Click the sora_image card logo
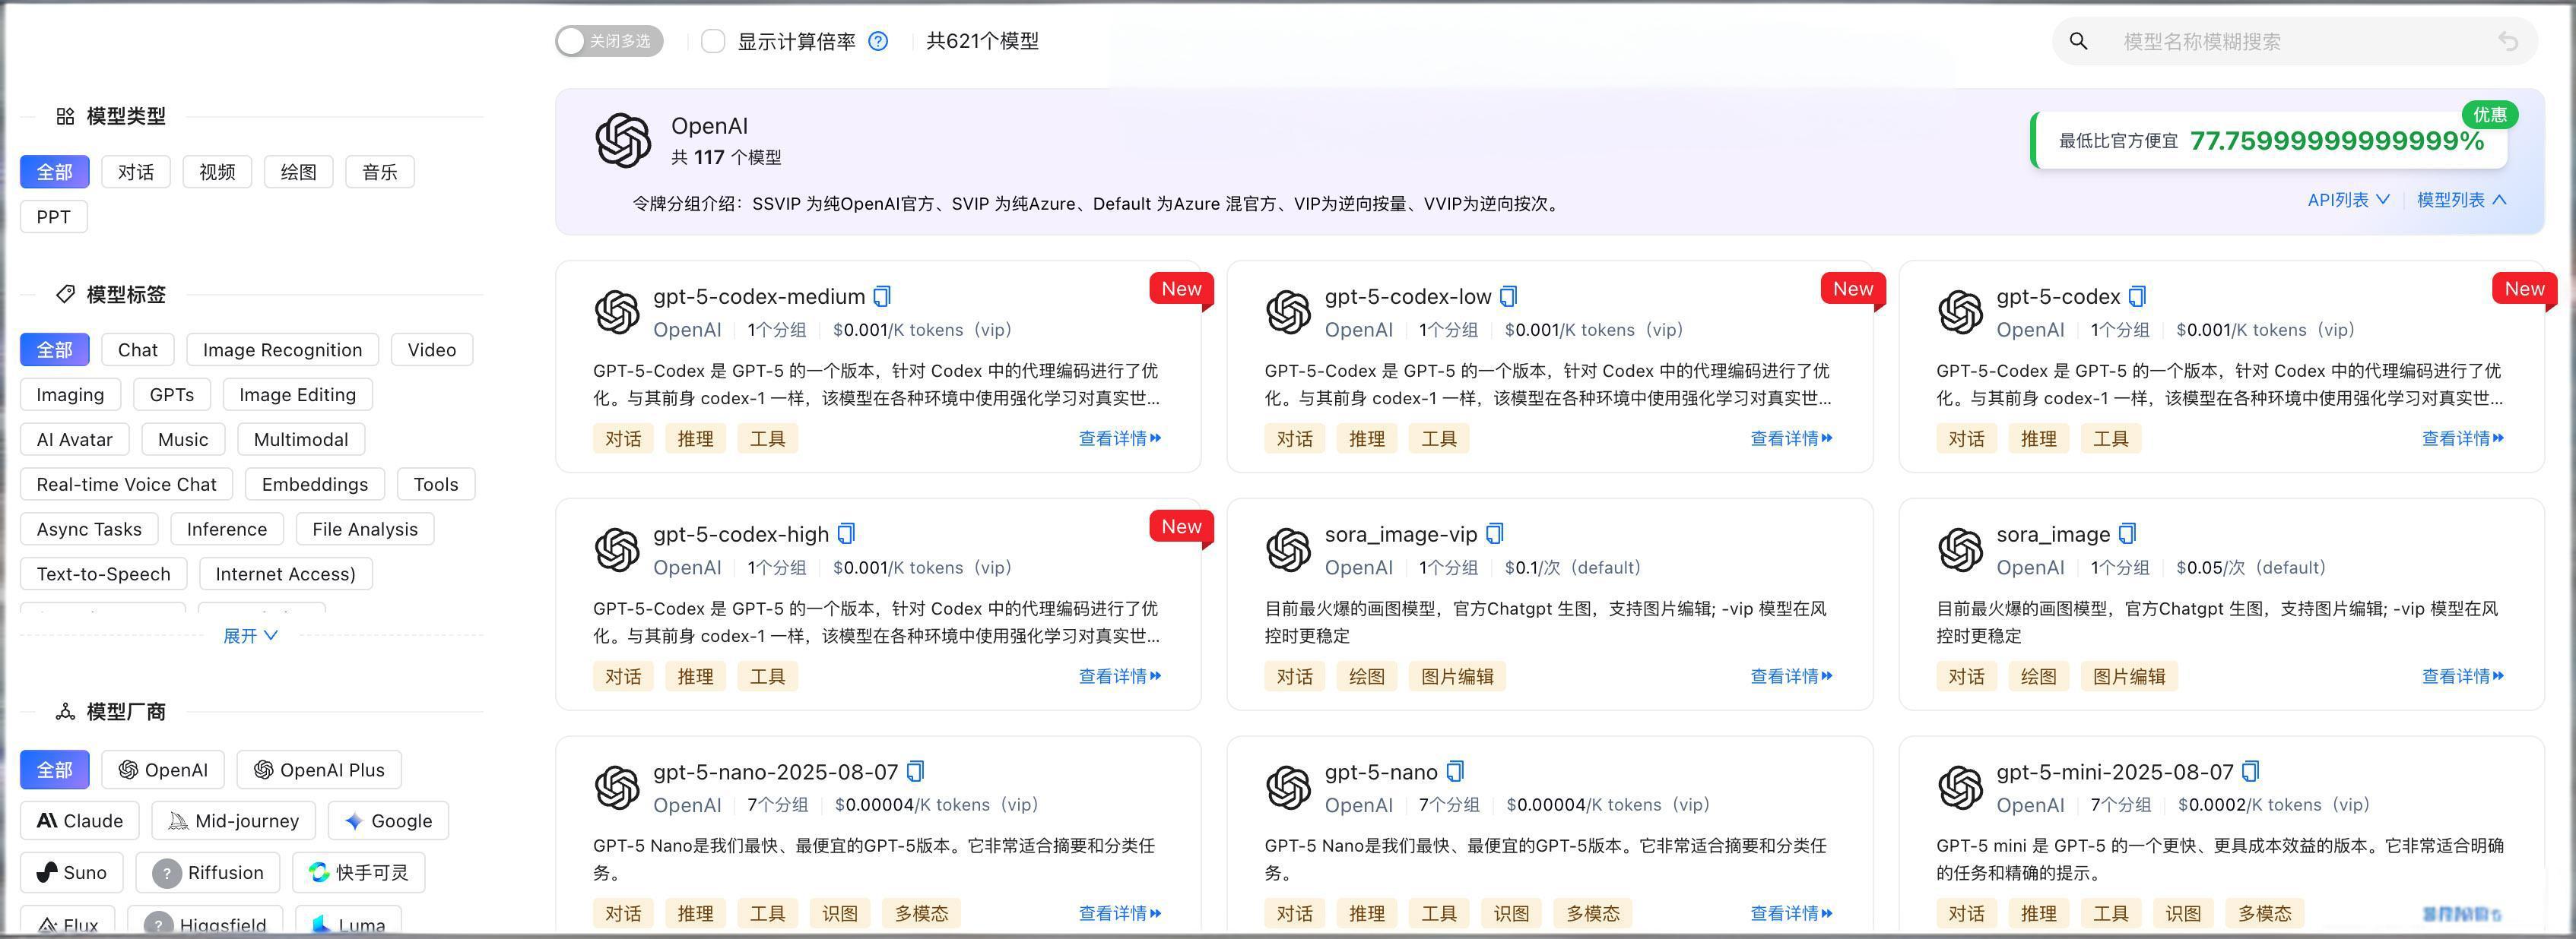This screenshot has width=2576, height=939. pyautogui.click(x=1960, y=549)
